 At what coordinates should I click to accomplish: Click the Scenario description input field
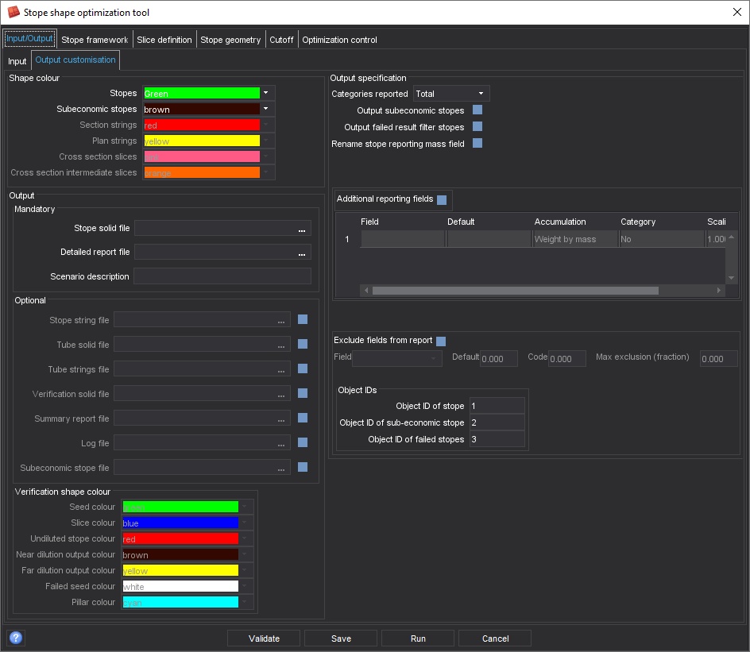click(222, 276)
